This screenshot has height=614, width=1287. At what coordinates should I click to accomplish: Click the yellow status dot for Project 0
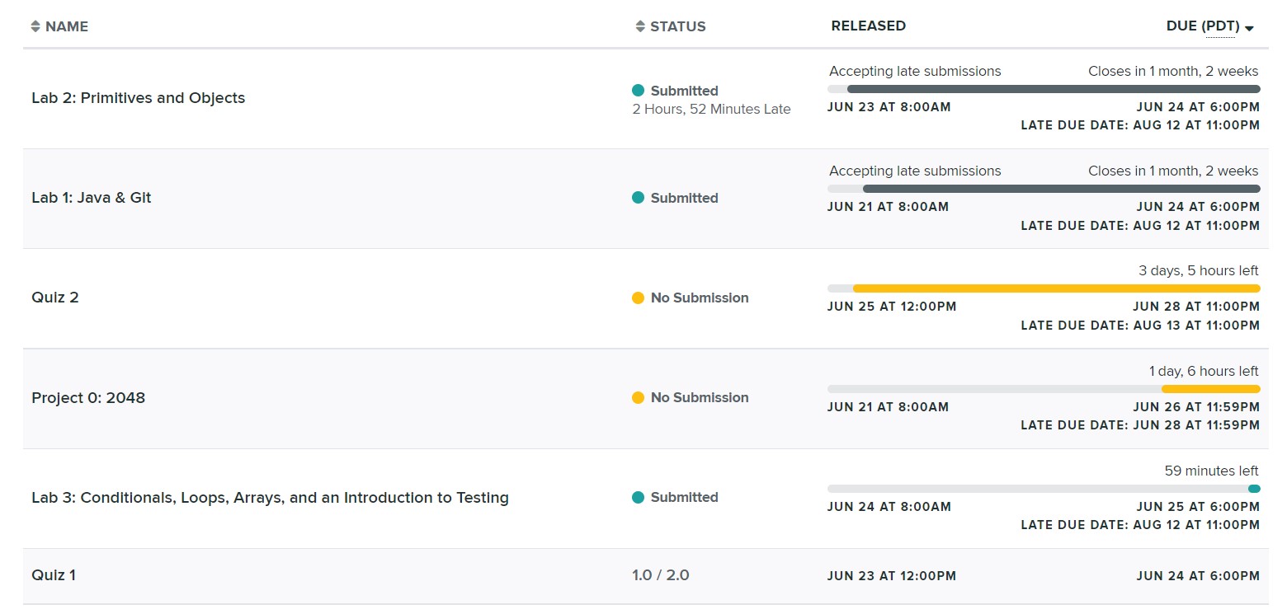pyautogui.click(x=638, y=397)
